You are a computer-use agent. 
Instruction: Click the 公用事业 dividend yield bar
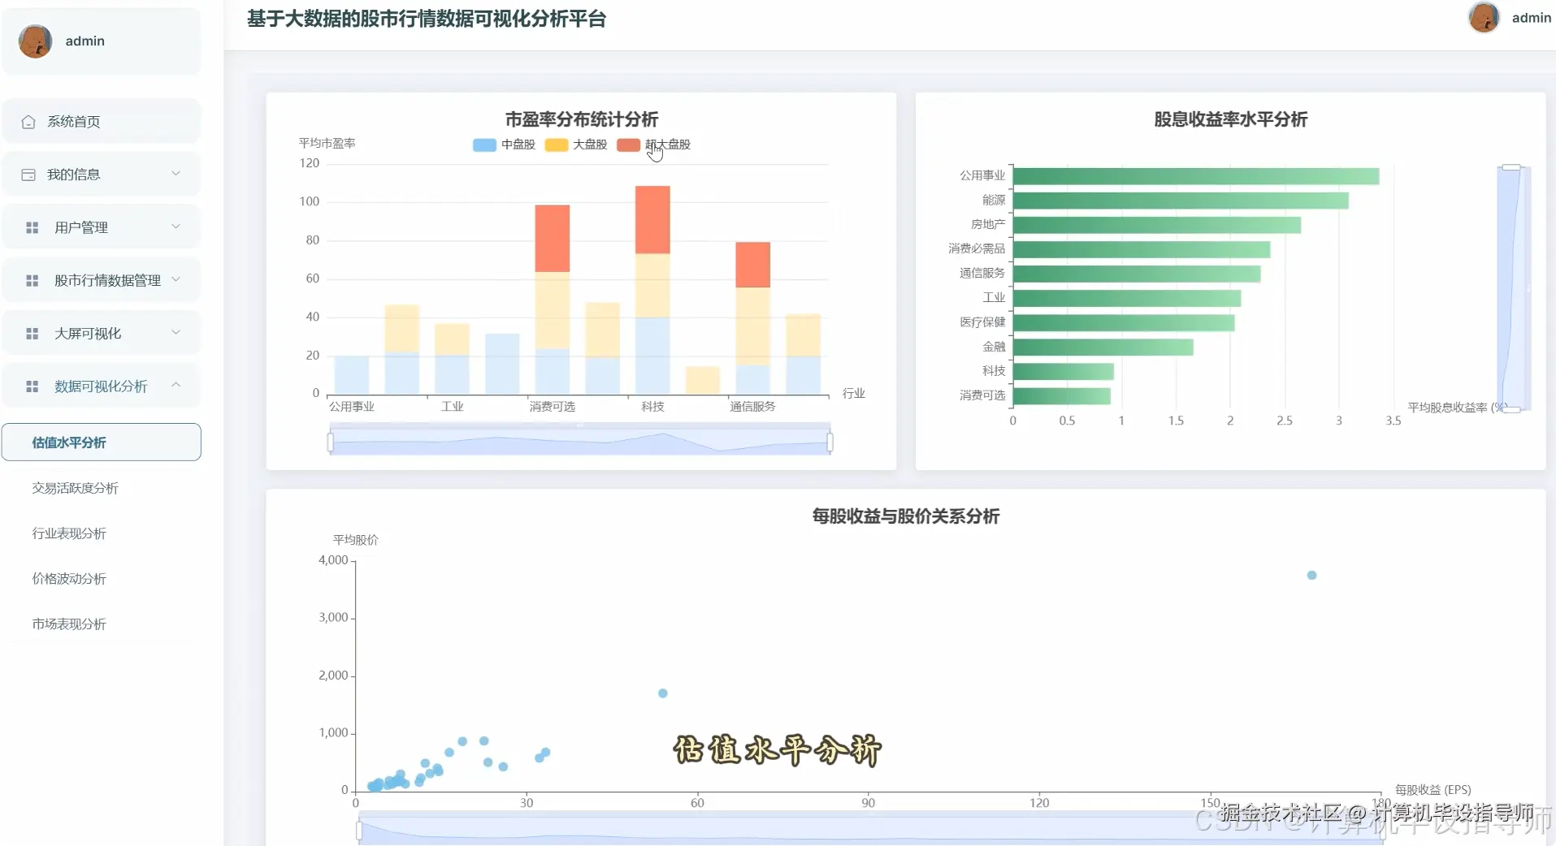[x=1196, y=176]
